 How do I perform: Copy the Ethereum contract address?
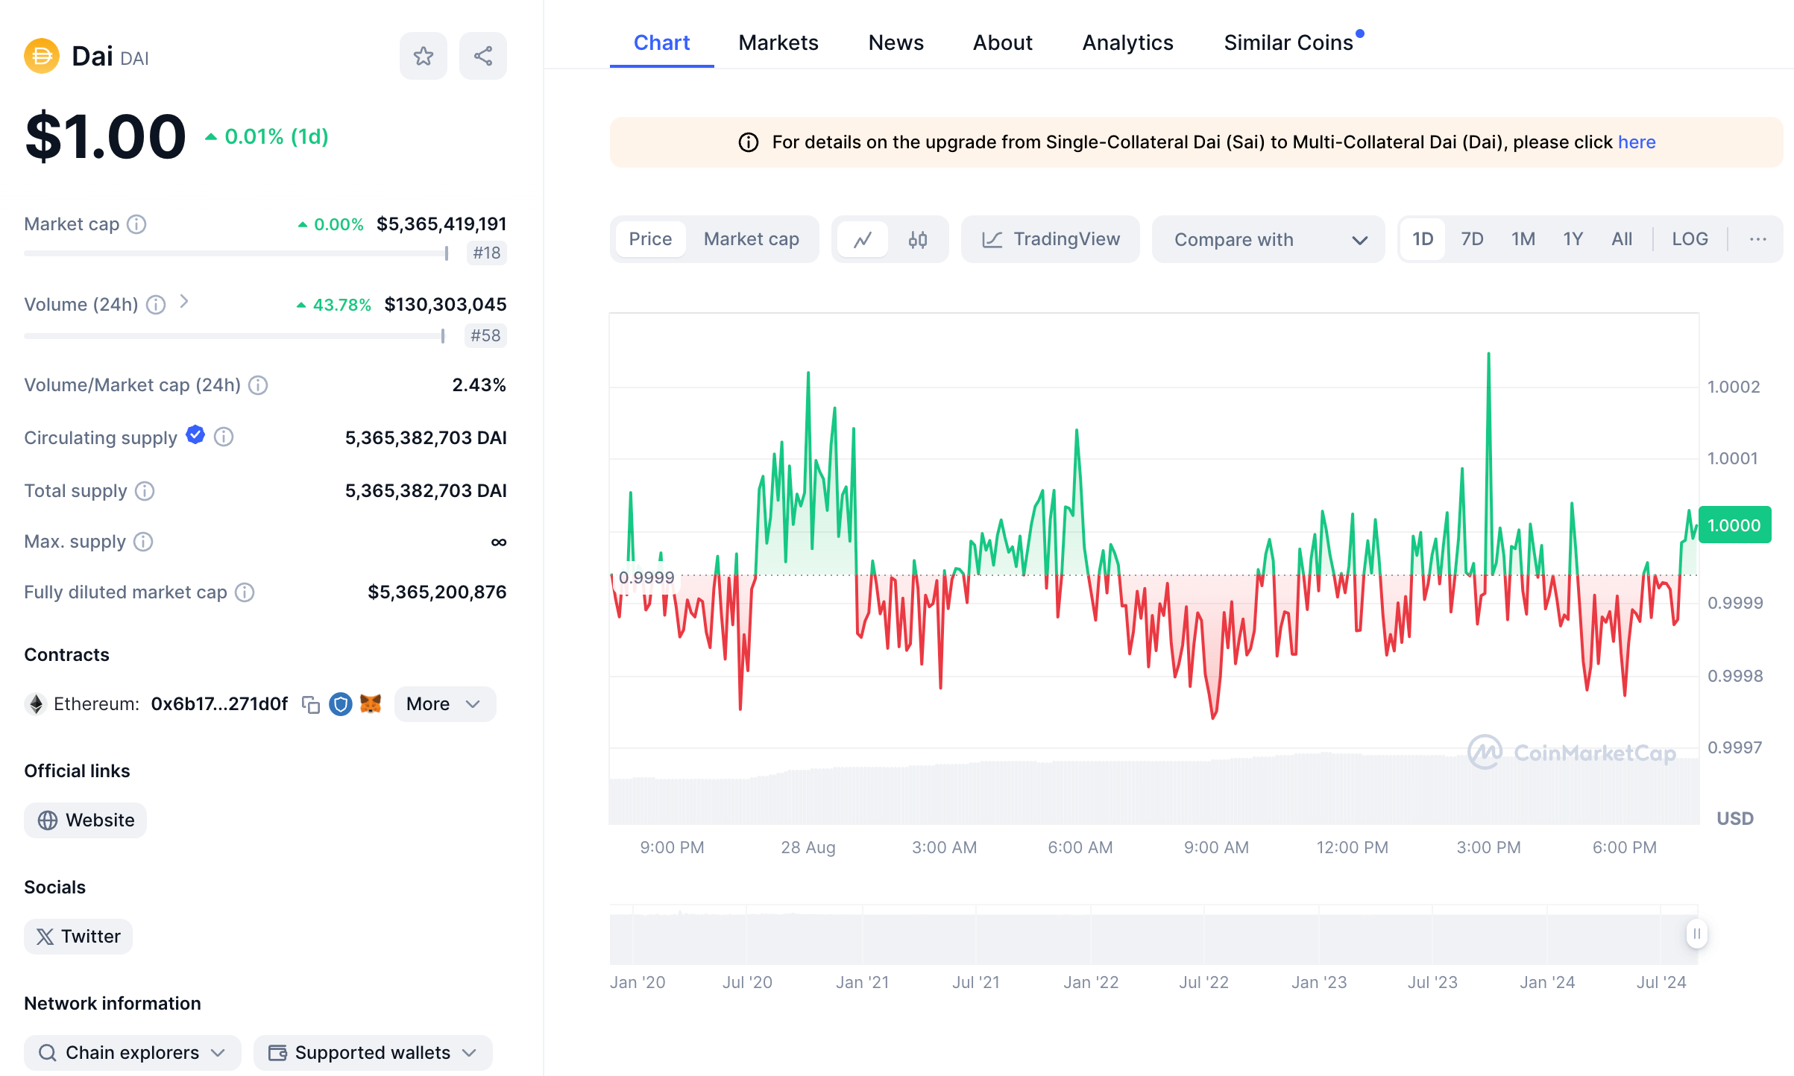[311, 704]
